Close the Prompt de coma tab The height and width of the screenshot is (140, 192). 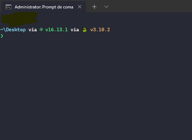pos(80,7)
